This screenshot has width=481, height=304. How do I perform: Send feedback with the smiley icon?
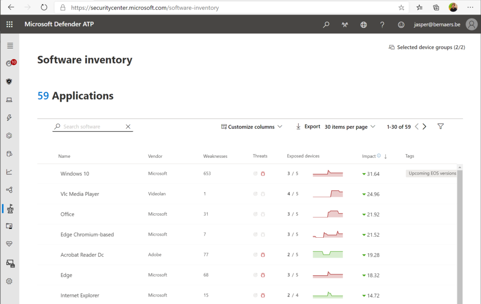pyautogui.click(x=401, y=24)
